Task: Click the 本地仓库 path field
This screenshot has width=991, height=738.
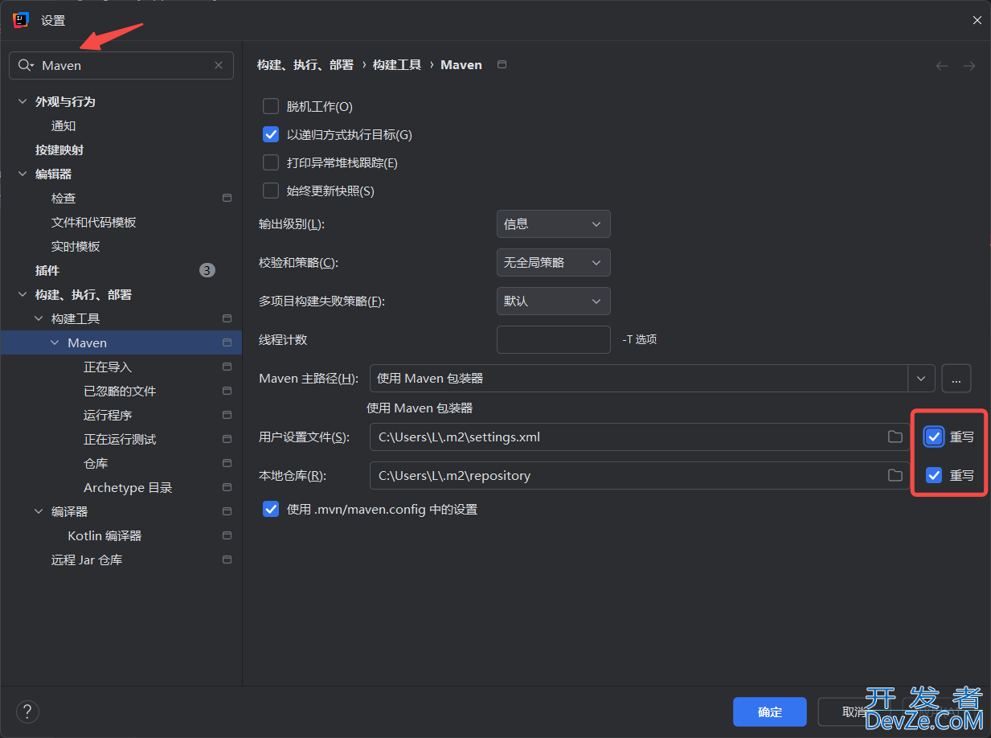Action: point(640,475)
